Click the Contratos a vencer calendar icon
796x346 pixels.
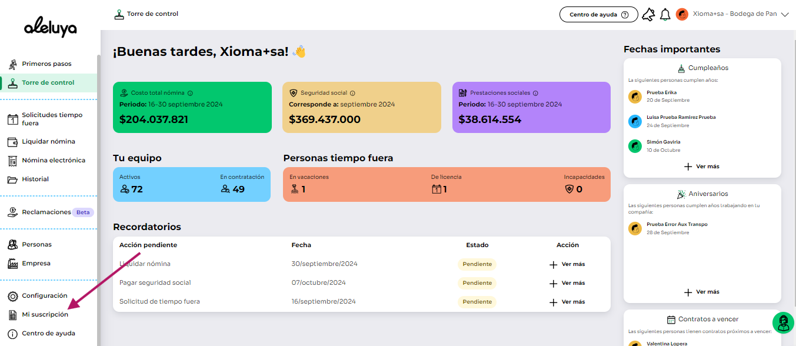click(671, 320)
